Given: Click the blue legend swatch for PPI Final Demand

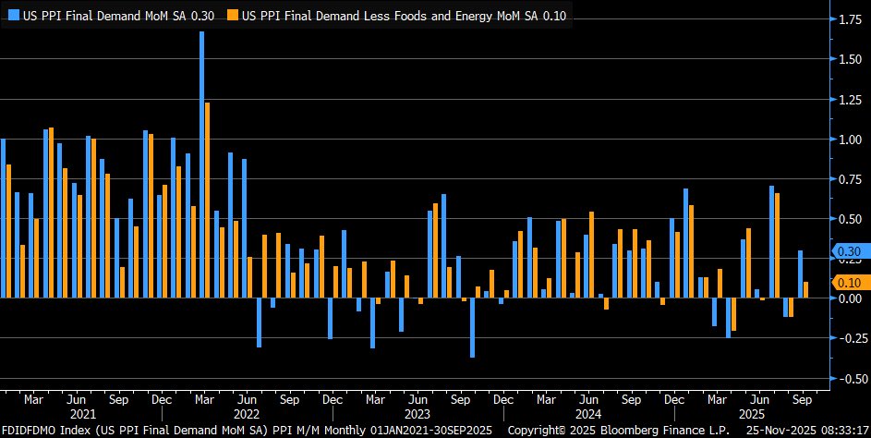Looking at the screenshot, I should coord(9,16).
